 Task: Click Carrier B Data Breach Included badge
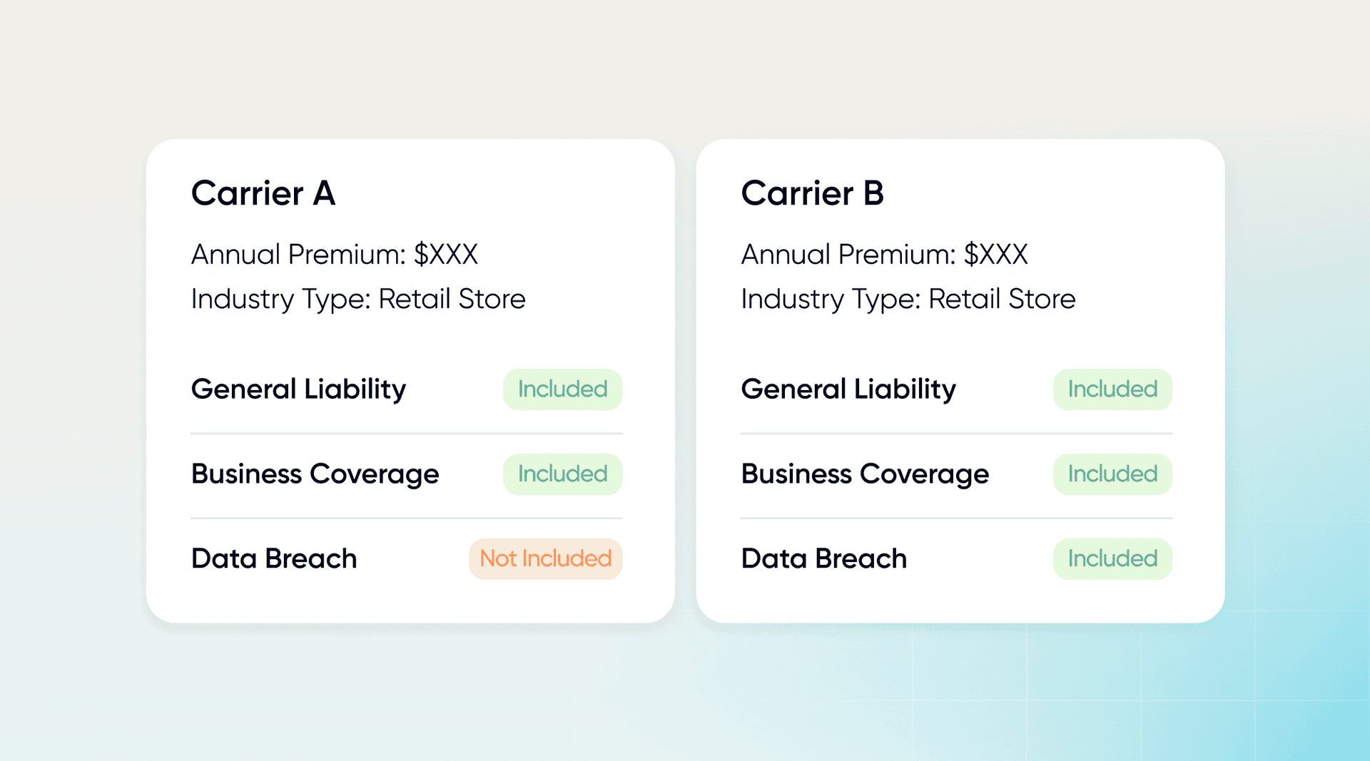coord(1112,558)
